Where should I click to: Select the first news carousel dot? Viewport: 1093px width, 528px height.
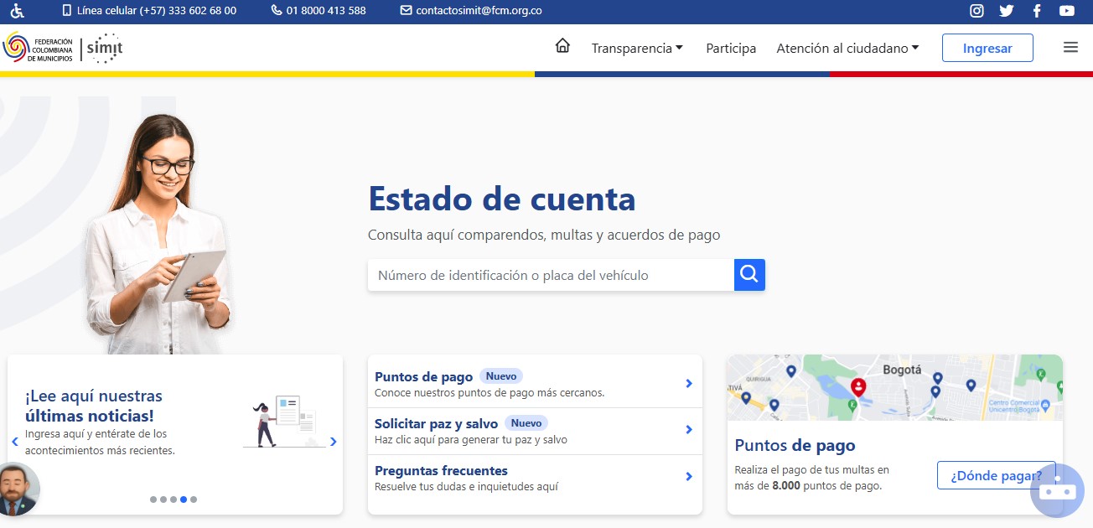click(153, 500)
